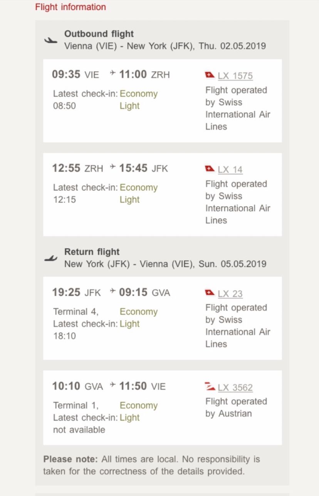
Task: Click the outbound flight airplane icon
Action: tap(50, 40)
